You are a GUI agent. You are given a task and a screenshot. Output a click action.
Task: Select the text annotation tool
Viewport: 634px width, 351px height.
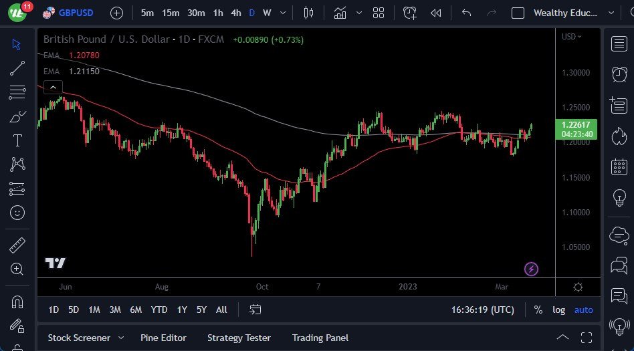[17, 140]
